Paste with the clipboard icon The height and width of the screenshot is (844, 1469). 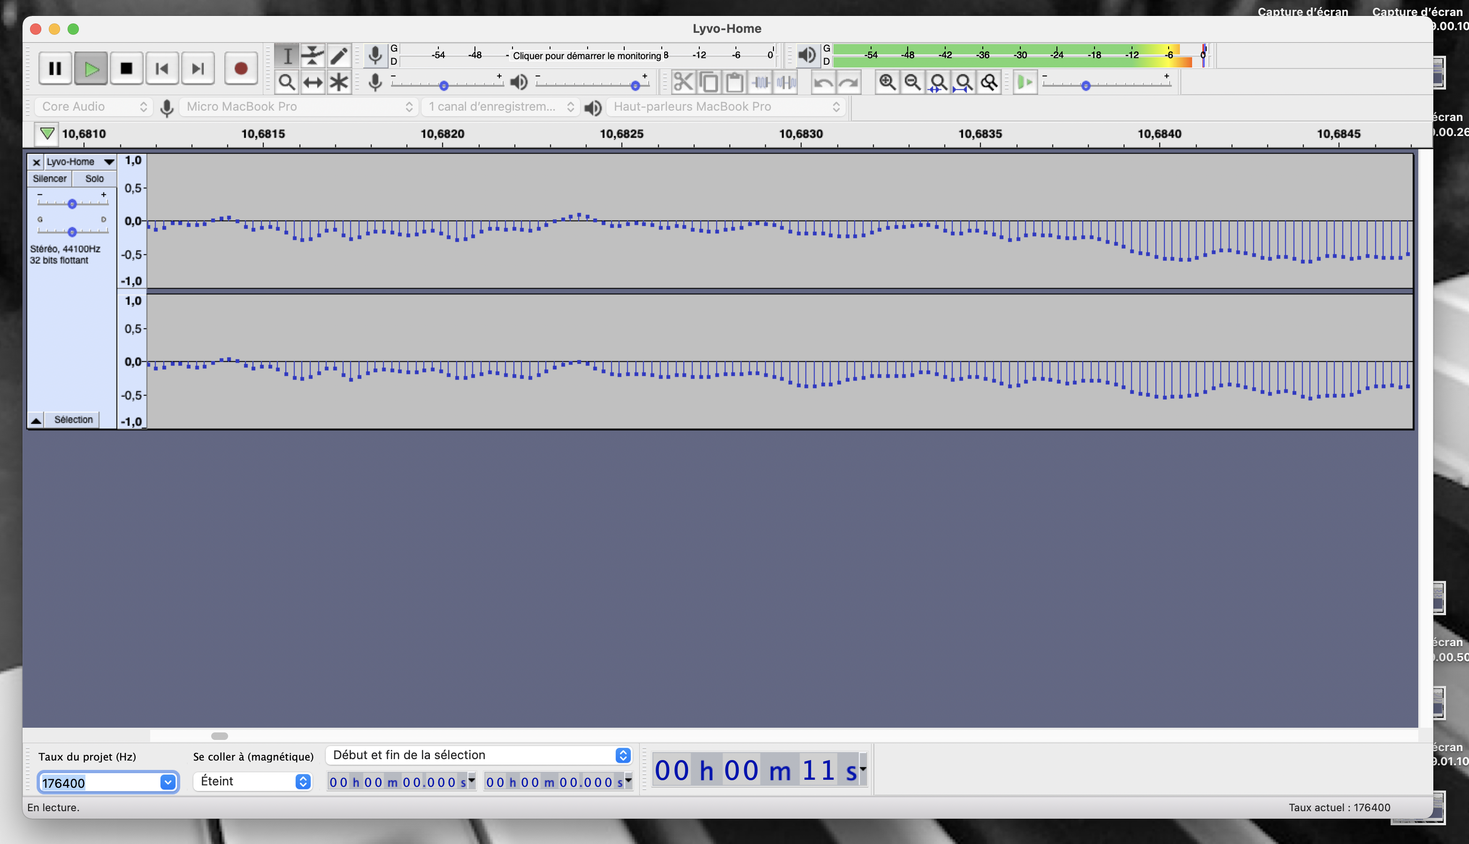click(734, 83)
